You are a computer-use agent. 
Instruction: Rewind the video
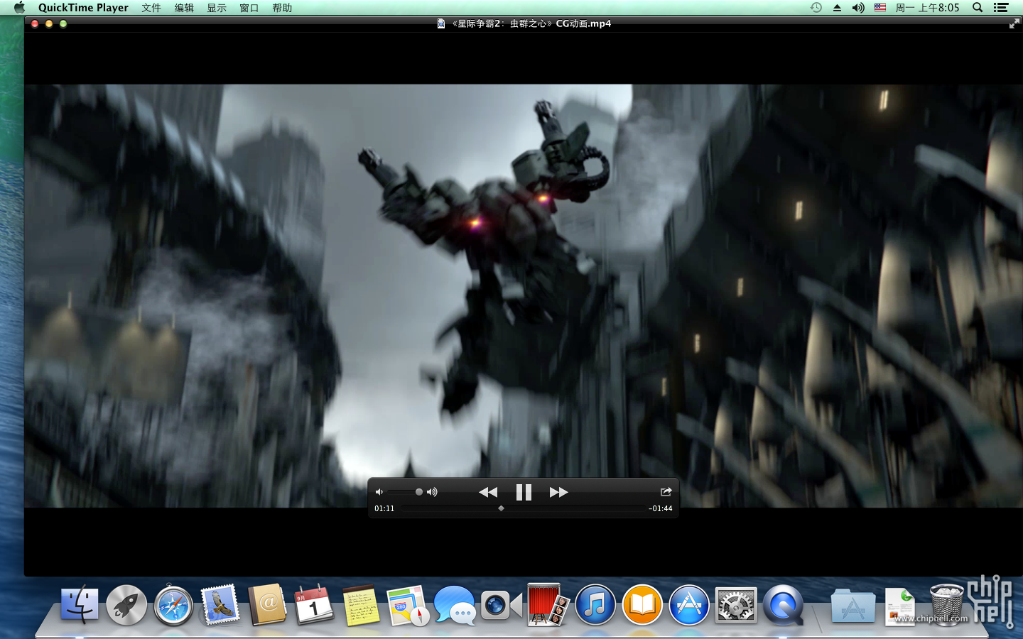pyautogui.click(x=488, y=492)
